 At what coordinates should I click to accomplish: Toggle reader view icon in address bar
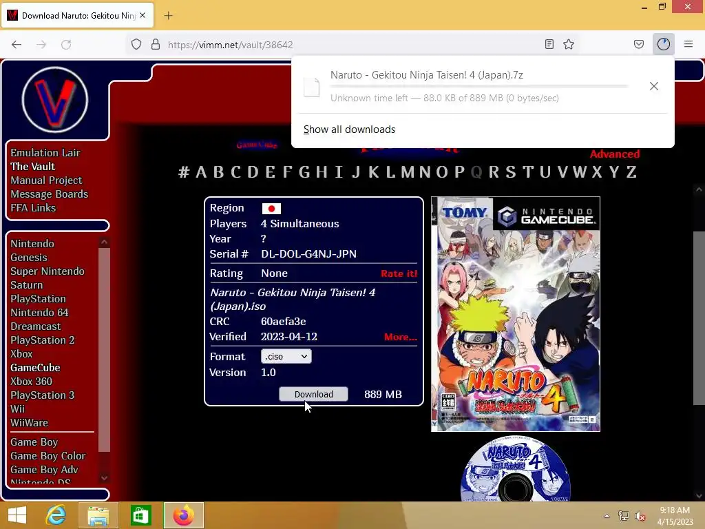tap(549, 44)
